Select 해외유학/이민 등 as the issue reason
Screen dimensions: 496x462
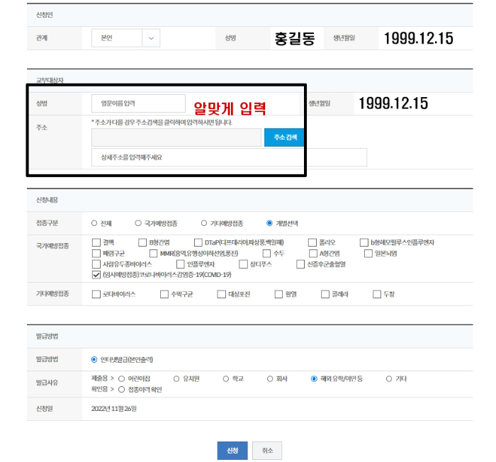pyautogui.click(x=314, y=379)
